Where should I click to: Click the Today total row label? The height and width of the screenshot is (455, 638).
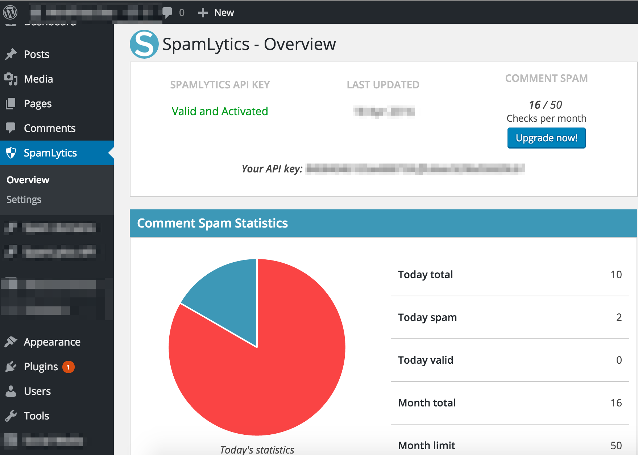(x=426, y=275)
